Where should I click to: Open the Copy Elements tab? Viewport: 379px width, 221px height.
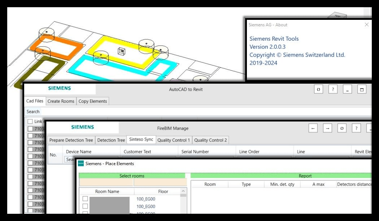pos(93,101)
